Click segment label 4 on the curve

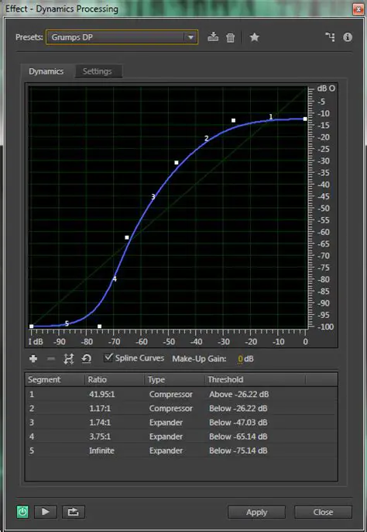(115, 279)
